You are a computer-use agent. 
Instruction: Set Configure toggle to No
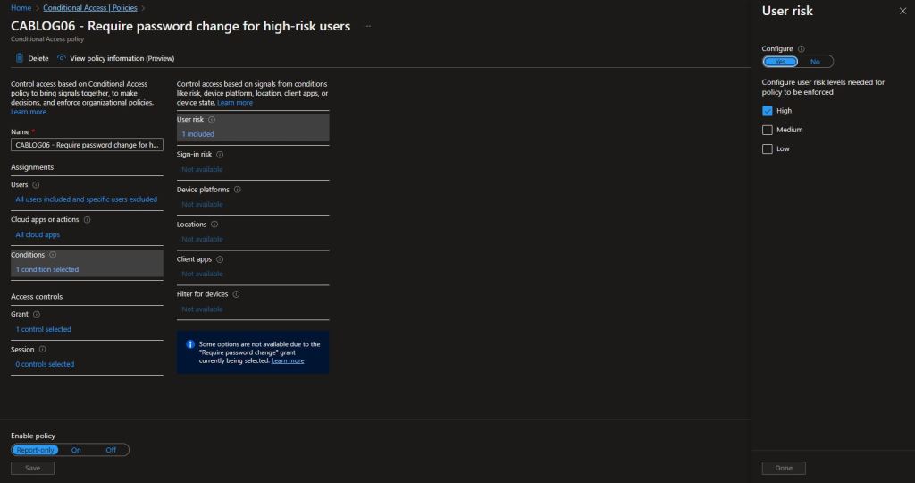[815, 62]
